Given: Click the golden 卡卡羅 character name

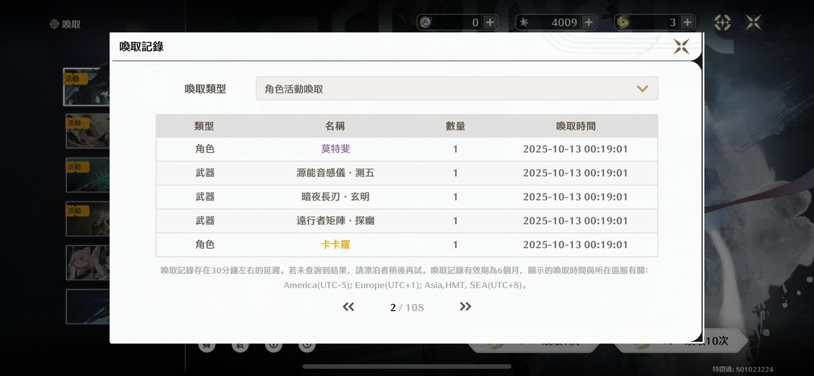Looking at the screenshot, I should coord(336,244).
